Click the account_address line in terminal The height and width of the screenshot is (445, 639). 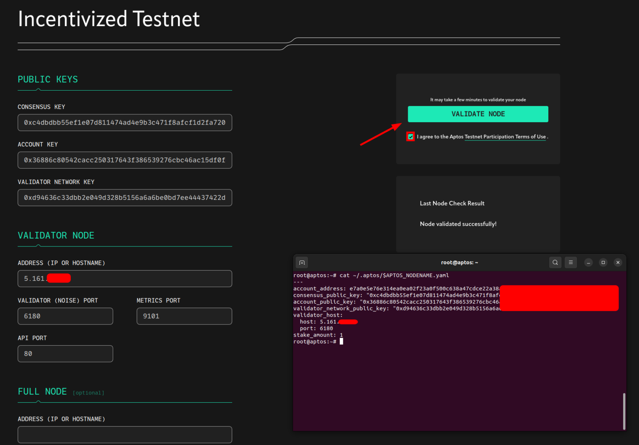point(396,288)
